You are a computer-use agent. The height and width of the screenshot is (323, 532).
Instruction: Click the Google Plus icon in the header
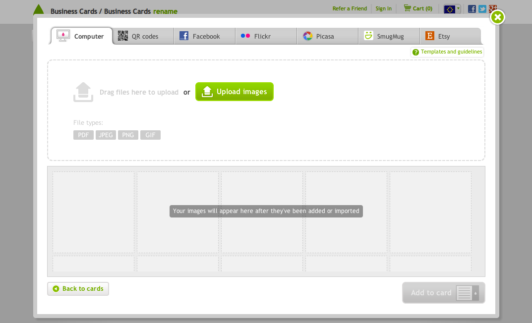pos(492,9)
